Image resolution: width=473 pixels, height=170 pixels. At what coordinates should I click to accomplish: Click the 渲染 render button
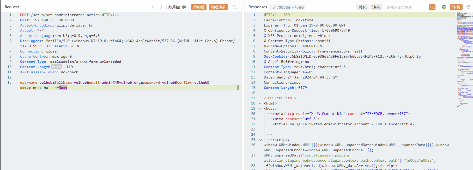[x=376, y=7]
